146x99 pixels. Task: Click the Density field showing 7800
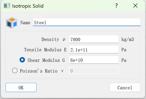94,39
